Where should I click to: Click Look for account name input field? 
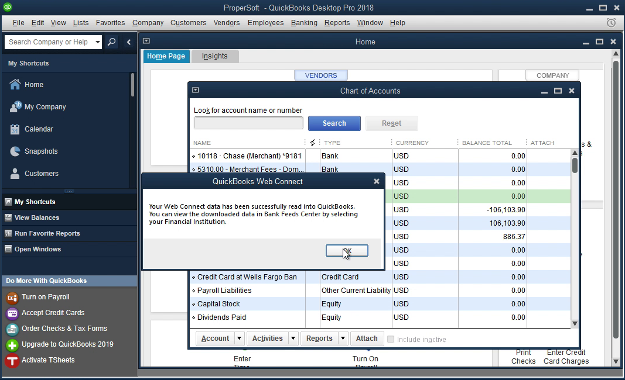click(248, 123)
